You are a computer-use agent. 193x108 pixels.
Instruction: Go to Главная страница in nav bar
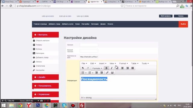[40, 24]
